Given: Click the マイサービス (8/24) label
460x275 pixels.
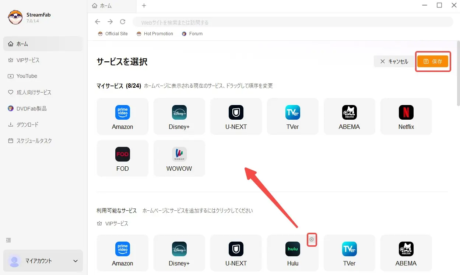Looking at the screenshot, I should 119,86.
